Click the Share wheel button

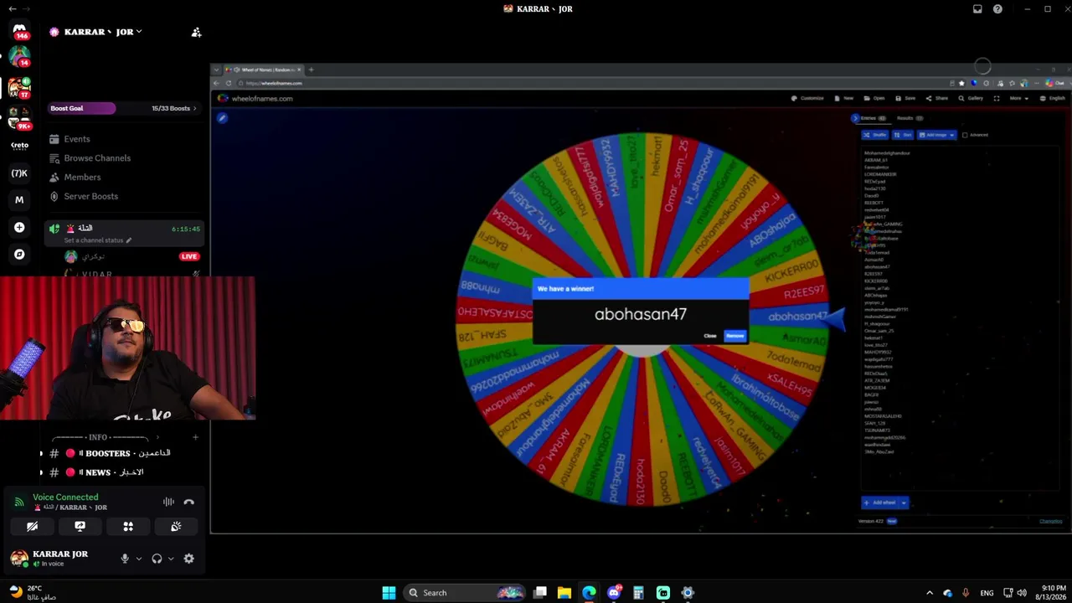pyautogui.click(x=937, y=98)
